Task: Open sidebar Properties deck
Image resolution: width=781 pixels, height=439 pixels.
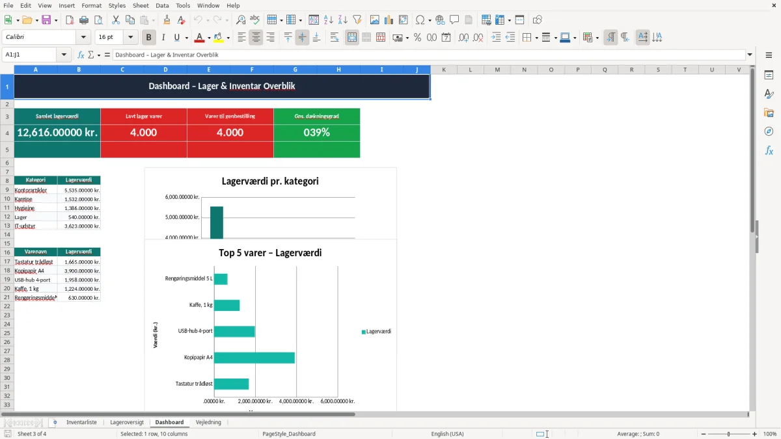Action: (769, 75)
